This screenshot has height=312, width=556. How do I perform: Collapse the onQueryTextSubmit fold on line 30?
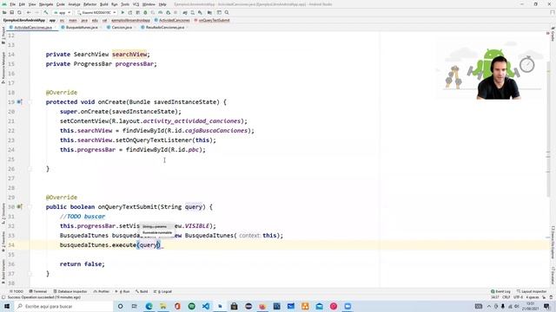[30, 206]
